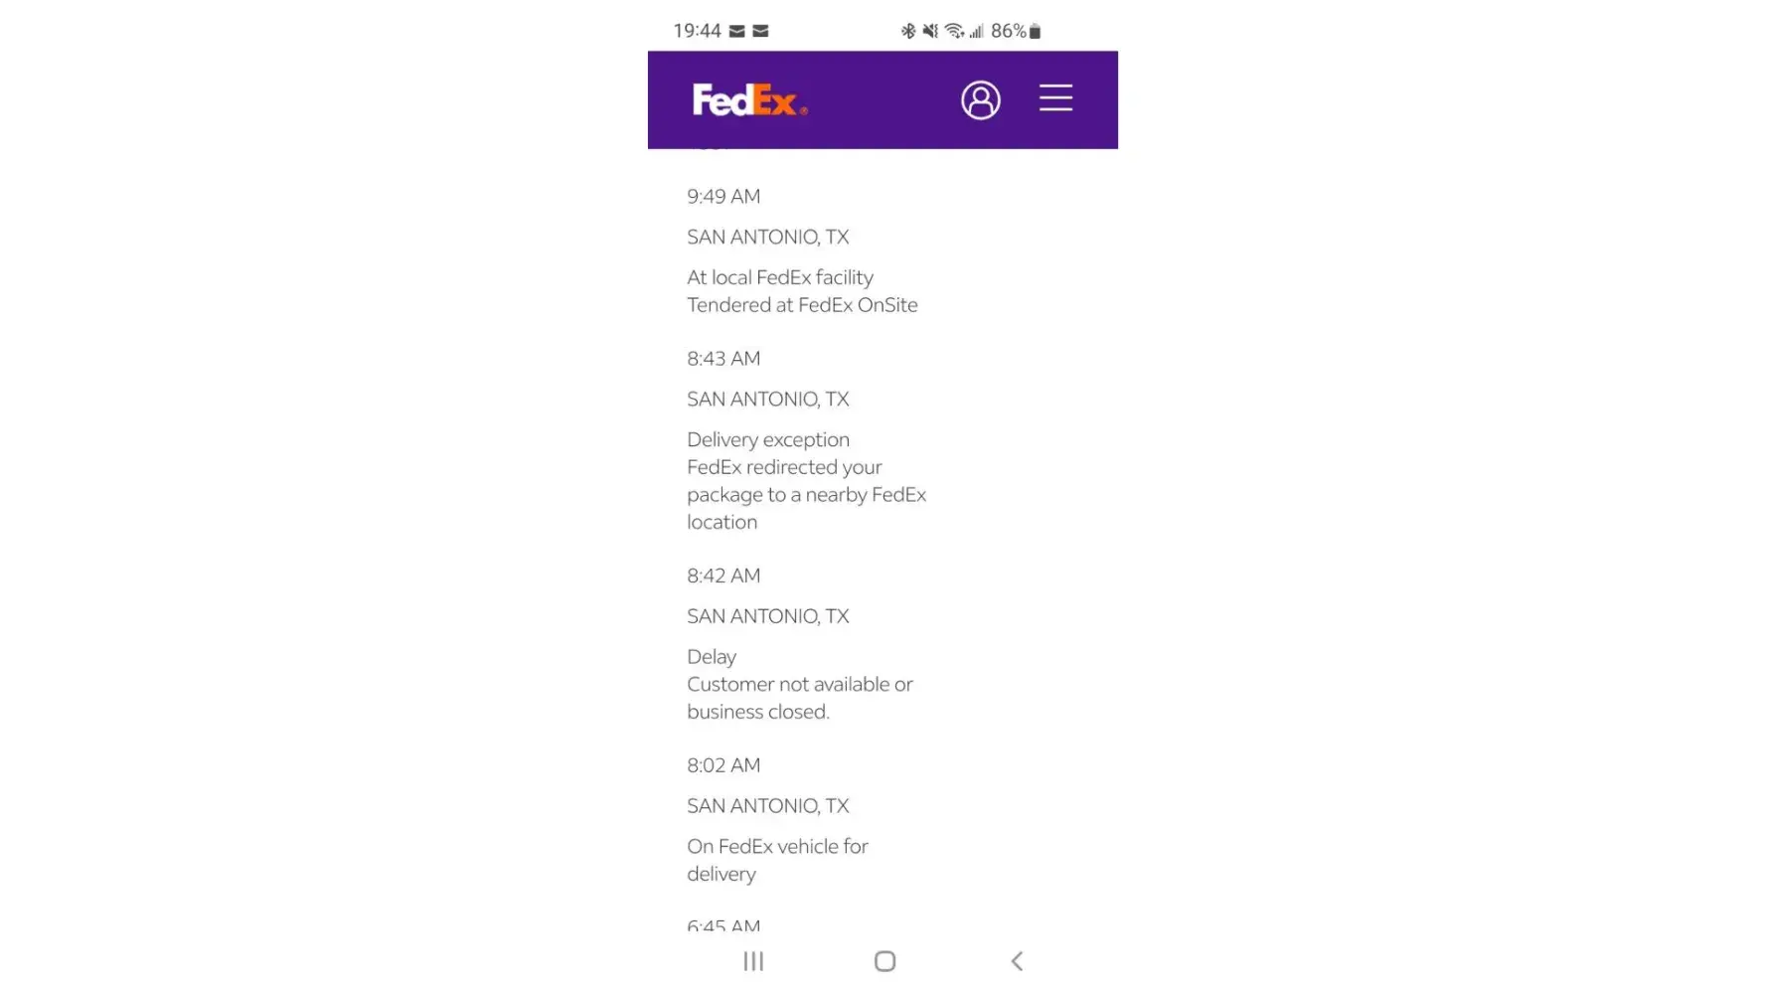Tap the Android back arrow
Viewport: 1767px width, 994px height.
tap(1017, 961)
